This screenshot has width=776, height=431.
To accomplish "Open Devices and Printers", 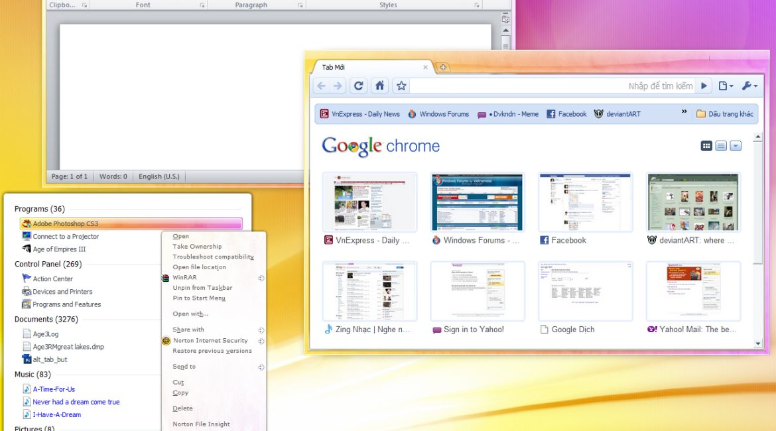I will click(58, 292).
